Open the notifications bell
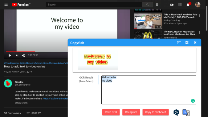This screenshot has width=208, height=117. [x=188, y=5]
